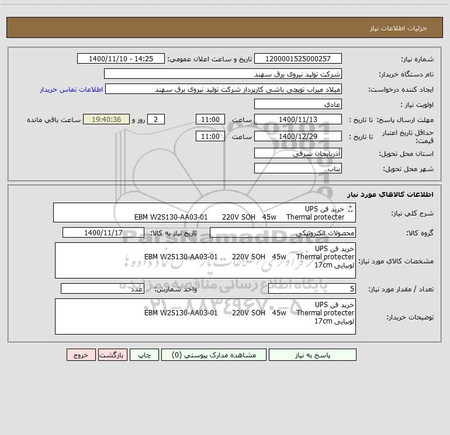Click the announcement date field 1400/11/10 - 14:25
The image size is (450, 435).
point(121,58)
